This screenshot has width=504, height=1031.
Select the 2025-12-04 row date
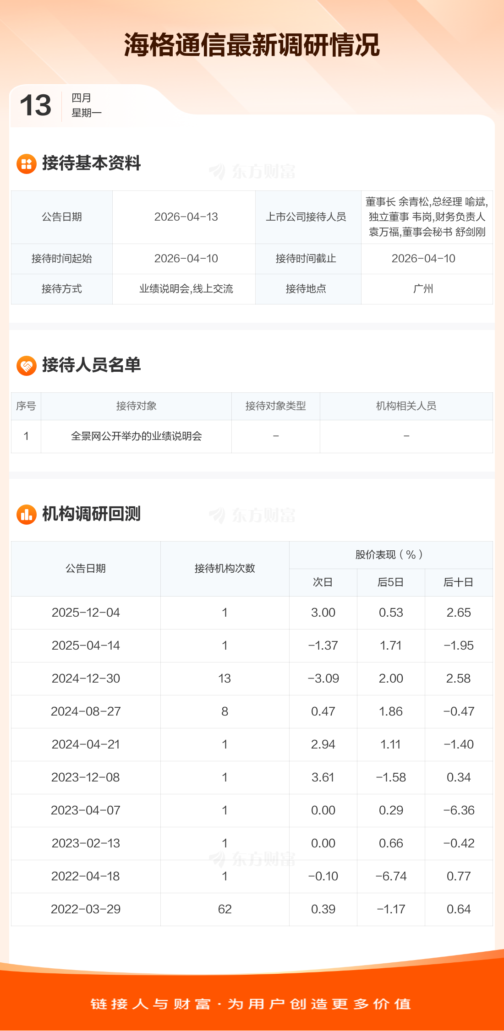point(86,613)
